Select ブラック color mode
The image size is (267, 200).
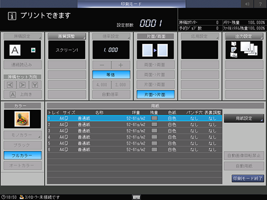click(23, 145)
